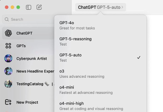
Task: Select the GPT-4o model
Action: (100, 25)
